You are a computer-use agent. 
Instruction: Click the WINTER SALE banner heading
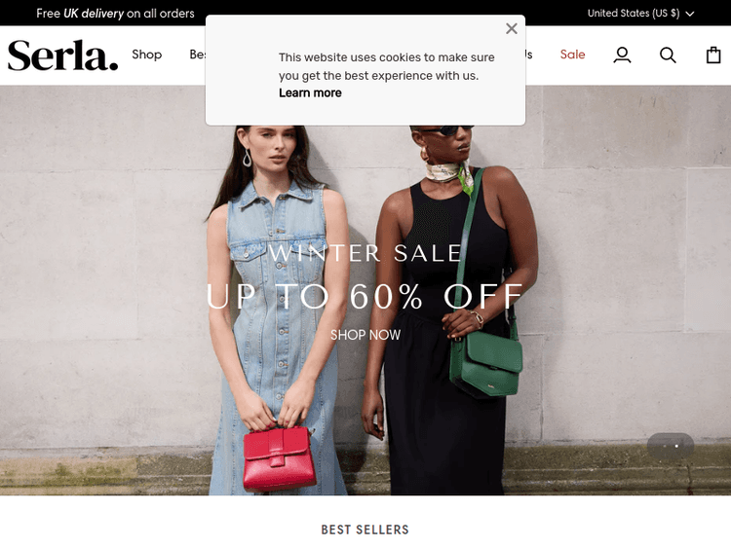(365, 253)
